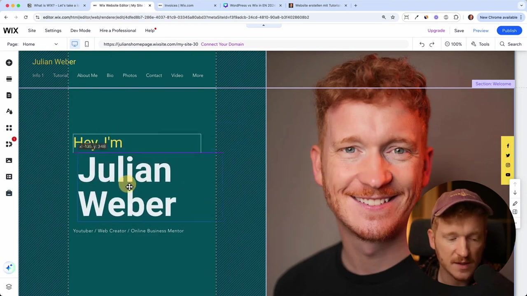Click the Publish button
The width and height of the screenshot is (527, 296).
coord(509,30)
